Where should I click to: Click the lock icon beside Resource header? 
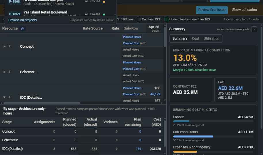point(22,29)
